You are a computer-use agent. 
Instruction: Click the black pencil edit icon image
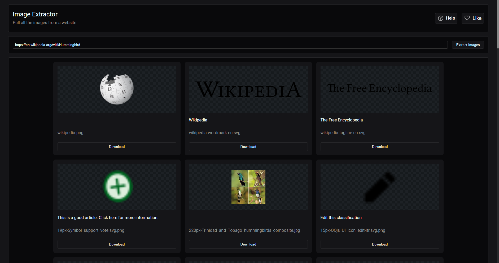pyautogui.click(x=380, y=187)
